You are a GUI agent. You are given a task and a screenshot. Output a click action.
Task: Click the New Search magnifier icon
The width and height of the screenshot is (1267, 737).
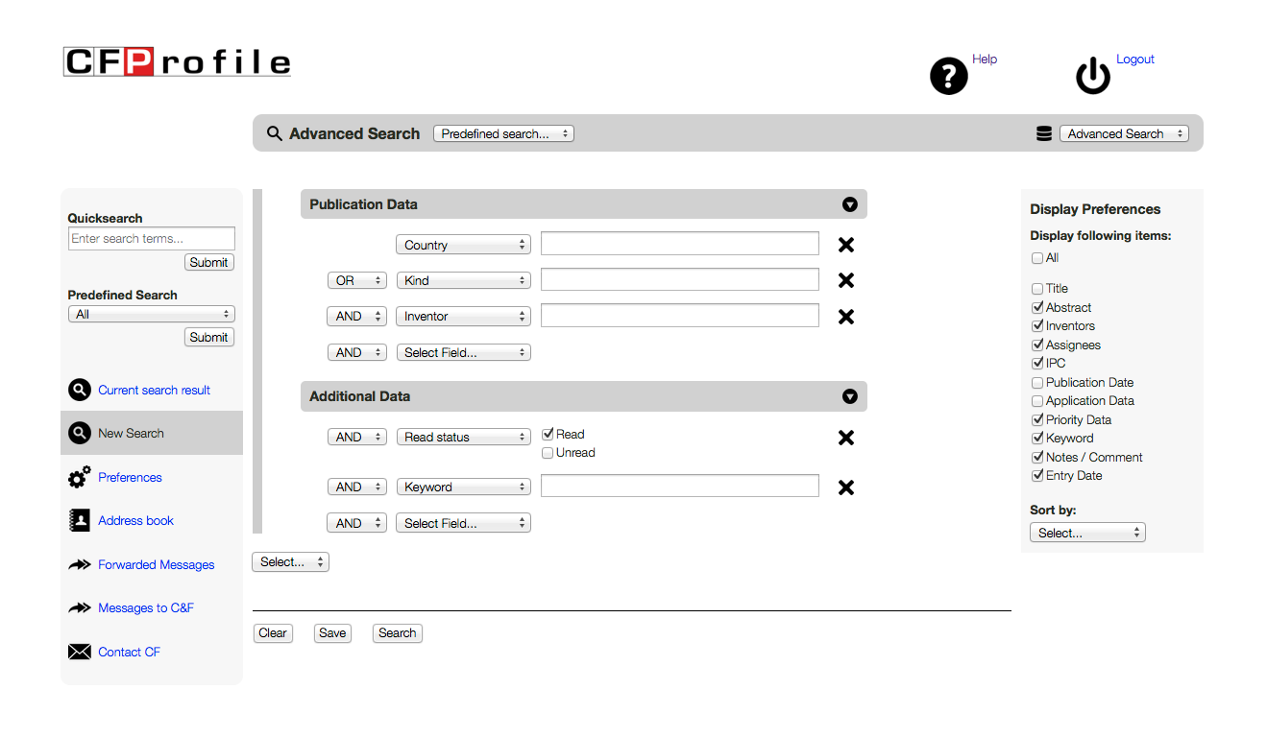pos(80,433)
